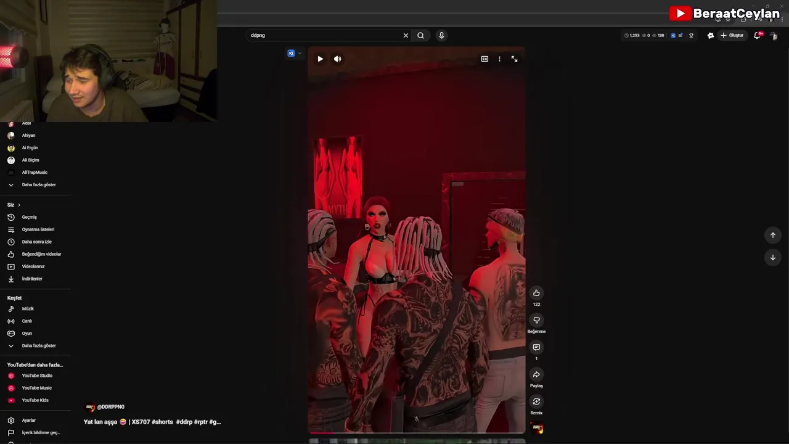Click the Playlists list icon
Image resolution: width=789 pixels, height=444 pixels.
coord(10,229)
